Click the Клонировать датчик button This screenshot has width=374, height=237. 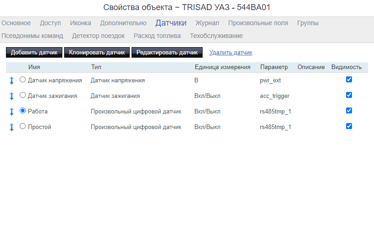coord(97,53)
